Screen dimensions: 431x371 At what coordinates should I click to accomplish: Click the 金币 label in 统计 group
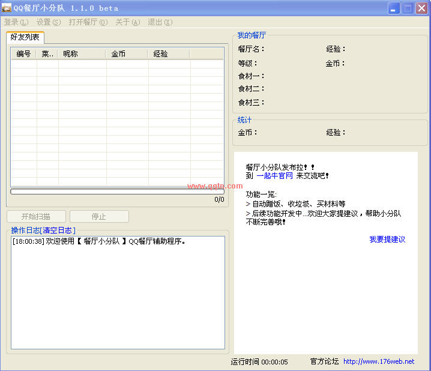coord(247,133)
